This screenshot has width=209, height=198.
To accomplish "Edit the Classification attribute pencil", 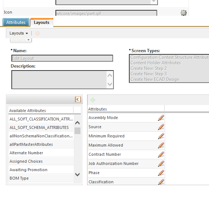I will tap(161, 182).
